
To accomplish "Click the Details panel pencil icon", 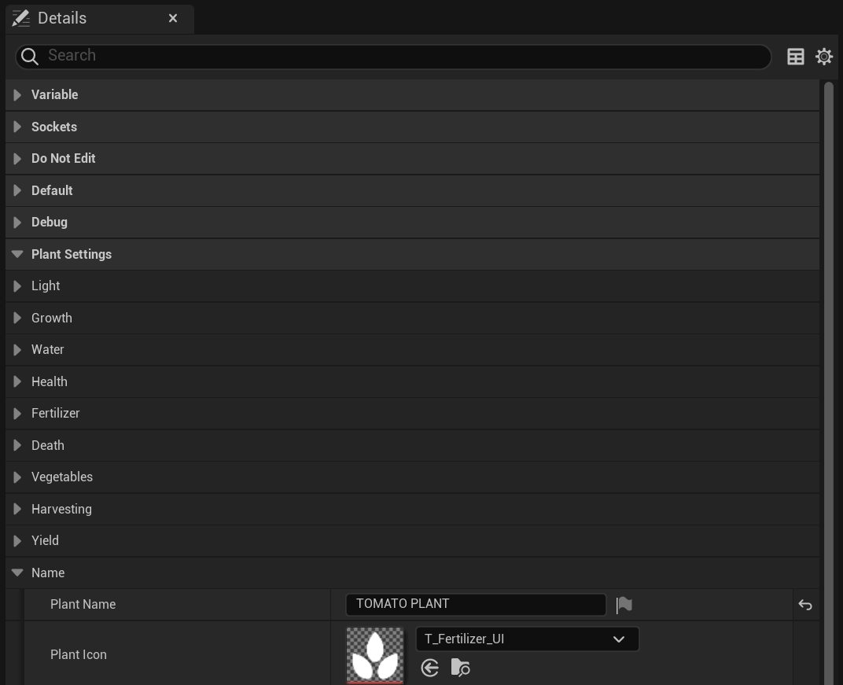I will point(21,18).
